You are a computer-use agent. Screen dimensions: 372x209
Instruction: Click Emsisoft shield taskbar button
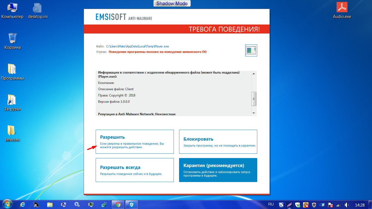point(131,204)
